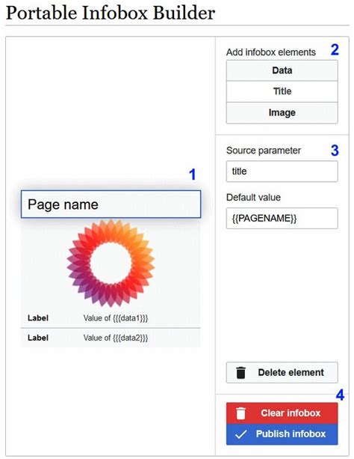Click the Source parameter input field

coord(282,171)
